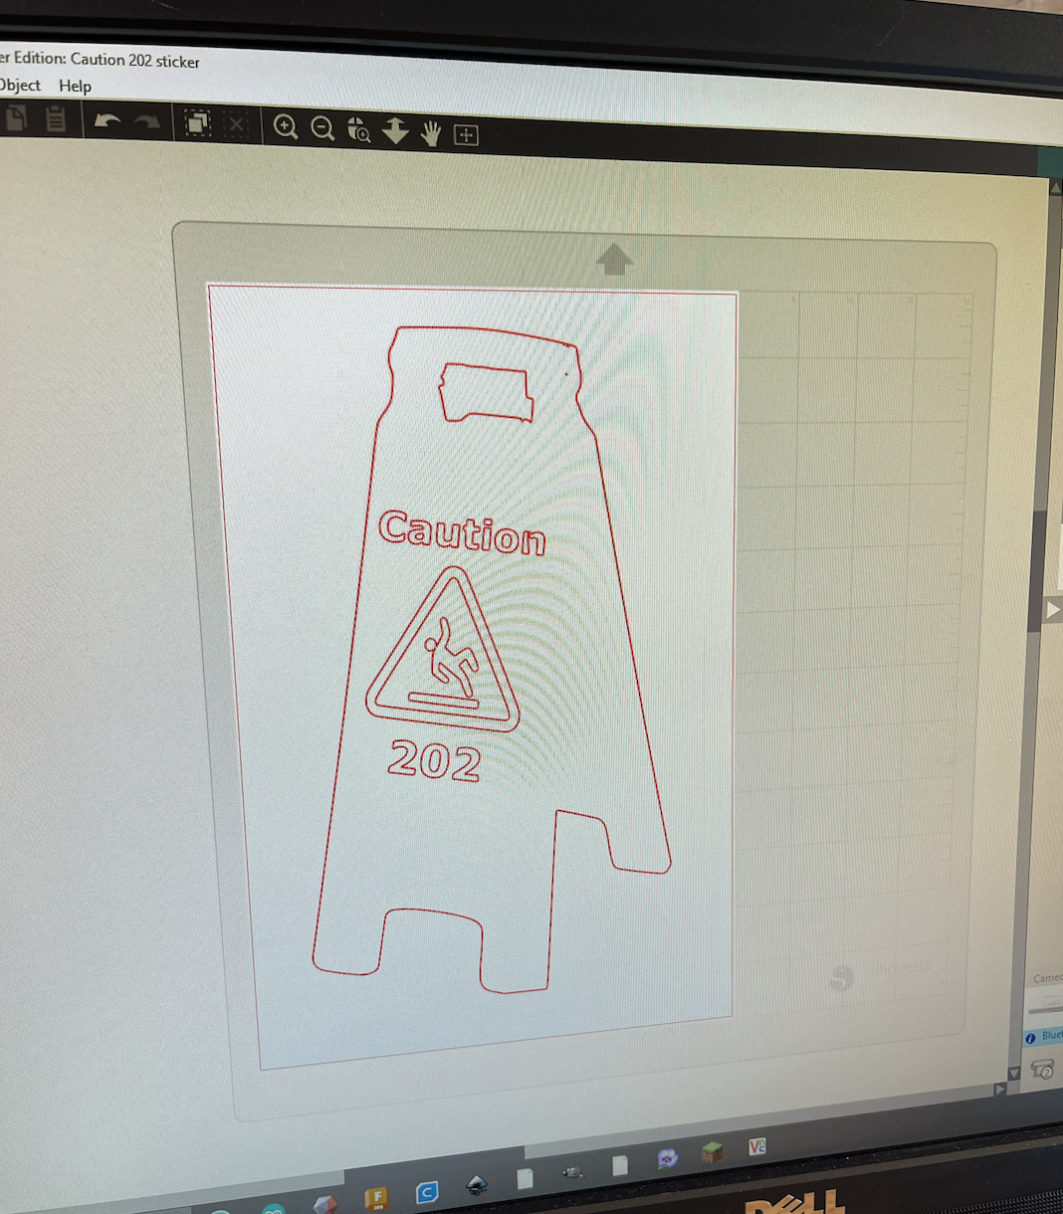Click the vertical scrollbar up arrow

(x=1055, y=187)
